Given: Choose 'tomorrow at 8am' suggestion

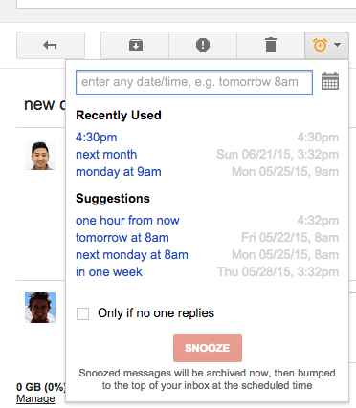Looking at the screenshot, I should 122,238.
